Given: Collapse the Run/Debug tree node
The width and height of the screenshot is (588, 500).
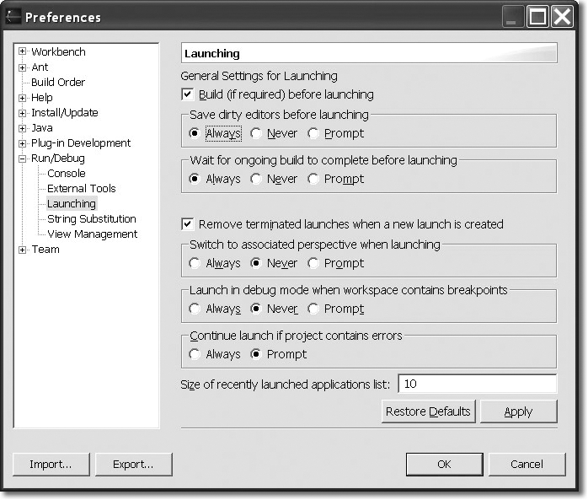Looking at the screenshot, I should [x=23, y=159].
